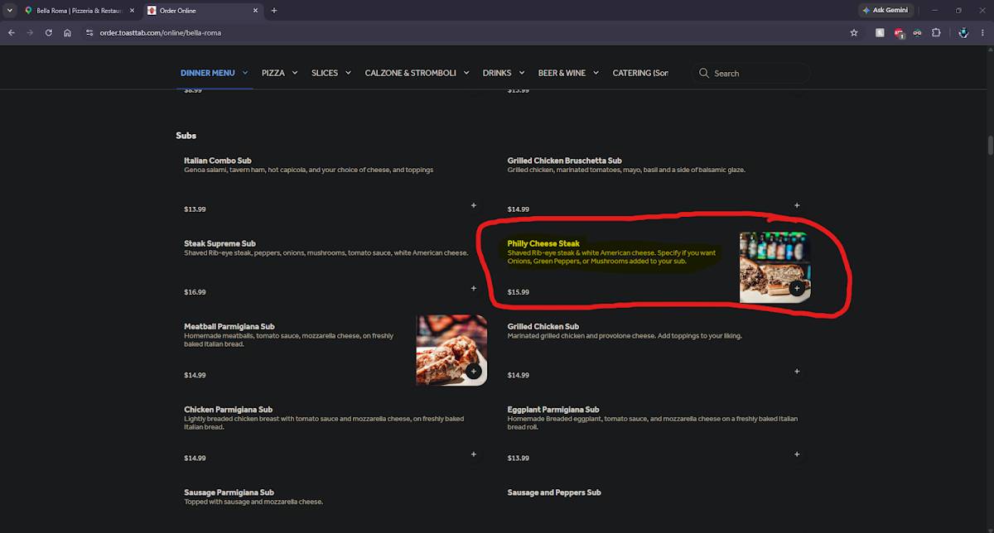Expand the Pizza category dropdown

point(295,73)
